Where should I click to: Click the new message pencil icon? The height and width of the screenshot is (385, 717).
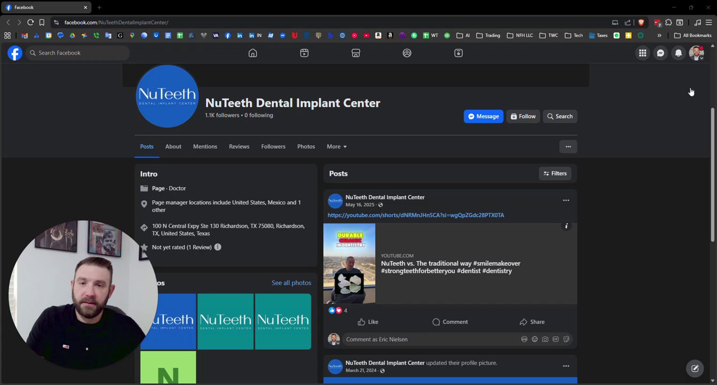(x=695, y=368)
